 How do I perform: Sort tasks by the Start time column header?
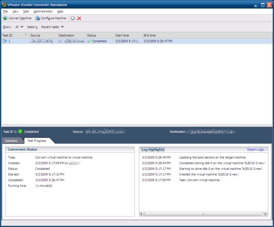click(122, 35)
